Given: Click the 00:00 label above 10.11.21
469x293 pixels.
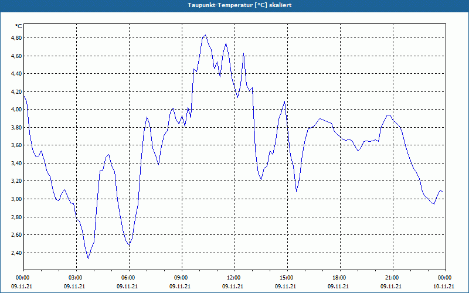Looking at the screenshot, I should tap(446, 278).
